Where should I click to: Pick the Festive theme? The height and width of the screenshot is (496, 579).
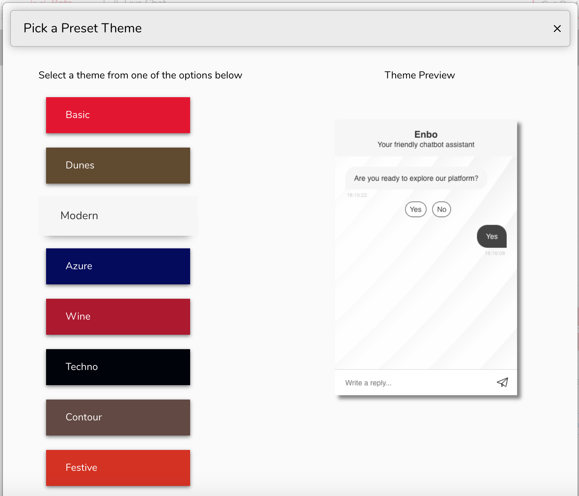[x=118, y=468]
